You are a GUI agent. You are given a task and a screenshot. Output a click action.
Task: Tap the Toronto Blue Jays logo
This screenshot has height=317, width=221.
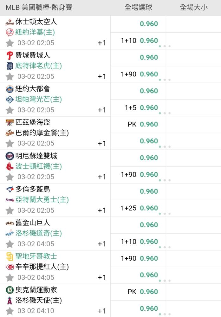click(10, 190)
